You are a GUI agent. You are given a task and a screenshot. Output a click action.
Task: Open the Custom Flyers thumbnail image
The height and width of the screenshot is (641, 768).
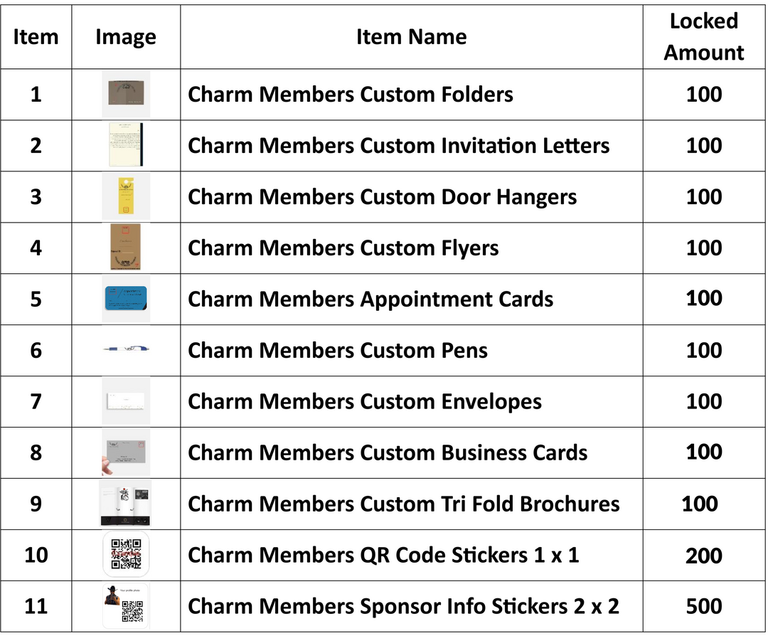126,248
